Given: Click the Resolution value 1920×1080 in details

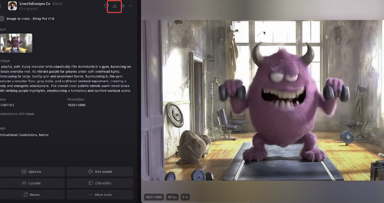Looking at the screenshot, I should (x=77, y=105).
